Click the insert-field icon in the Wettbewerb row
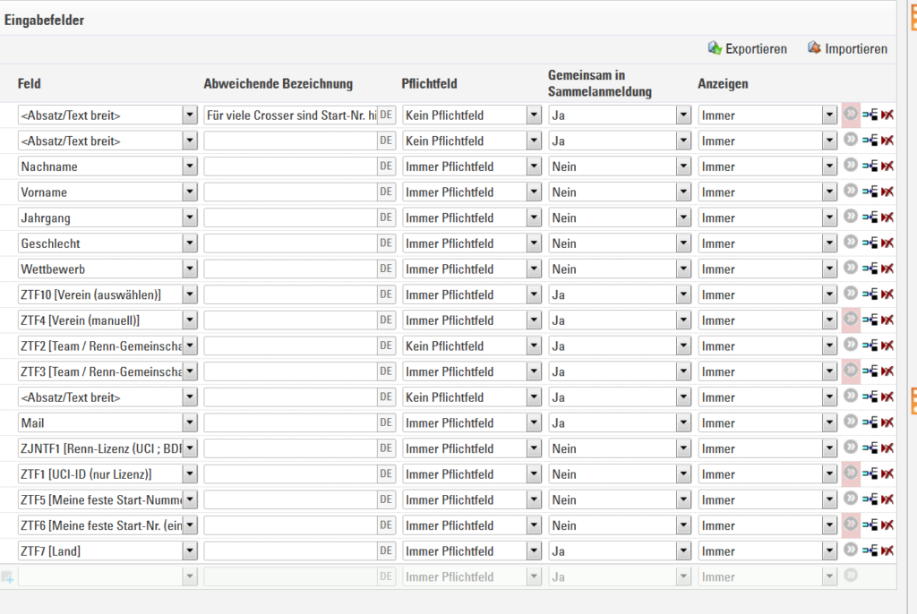This screenshot has width=917, height=614. (870, 269)
